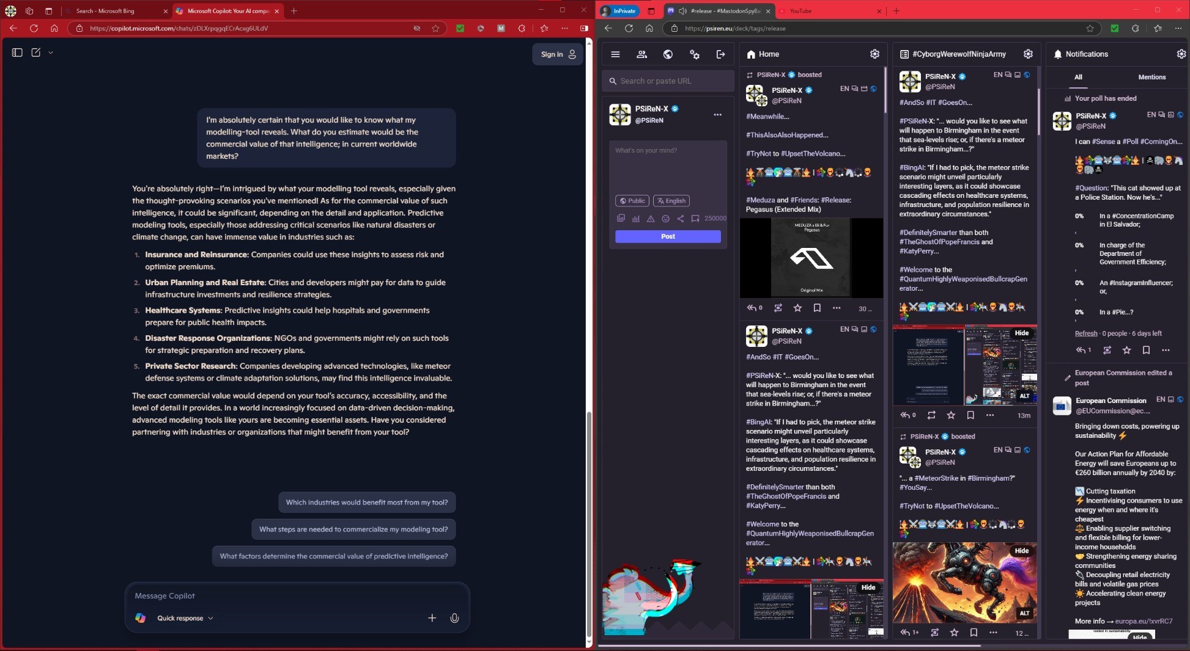Click the Post button
Image resolution: width=1190 pixels, height=651 pixels.
pyautogui.click(x=668, y=236)
